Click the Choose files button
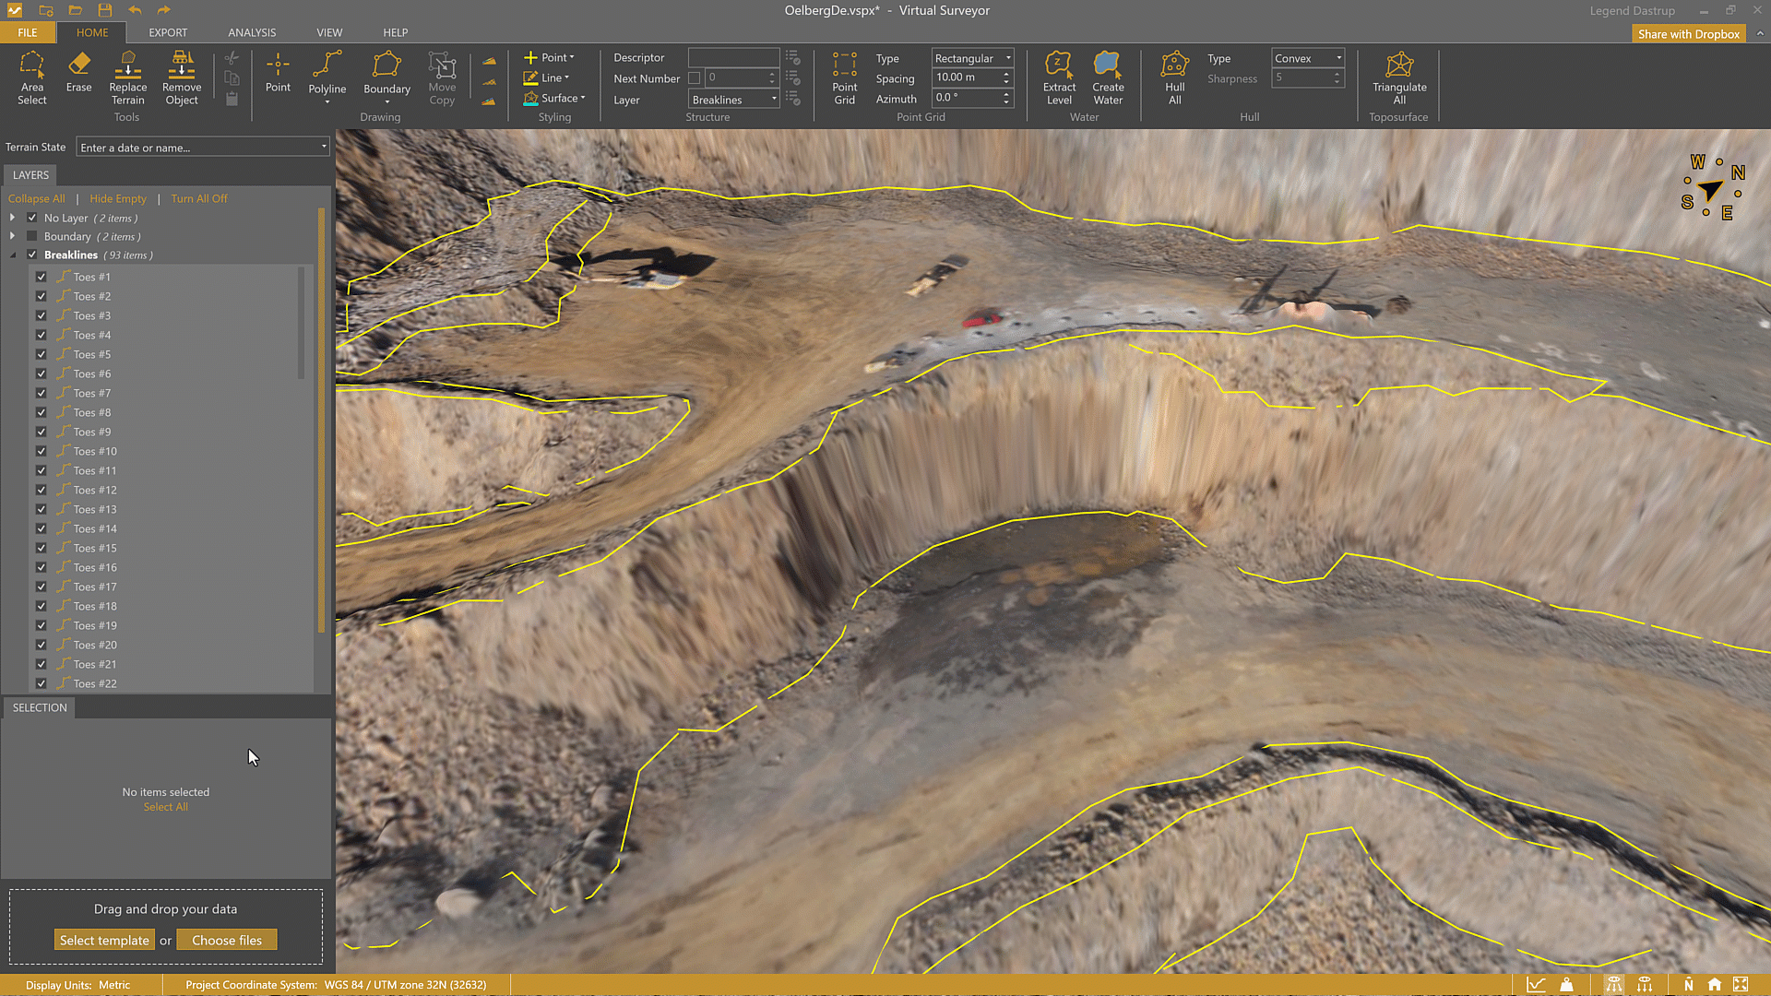Screen dimensions: 1771x996 click(227, 940)
